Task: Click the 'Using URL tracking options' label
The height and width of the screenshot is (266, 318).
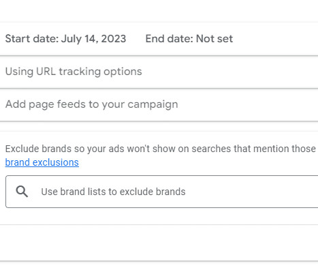Action: 74,72
